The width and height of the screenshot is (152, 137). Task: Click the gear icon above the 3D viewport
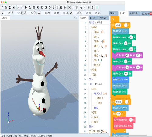point(74,18)
